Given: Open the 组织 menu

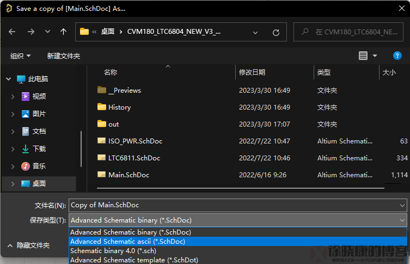Looking at the screenshot, I should (x=20, y=56).
